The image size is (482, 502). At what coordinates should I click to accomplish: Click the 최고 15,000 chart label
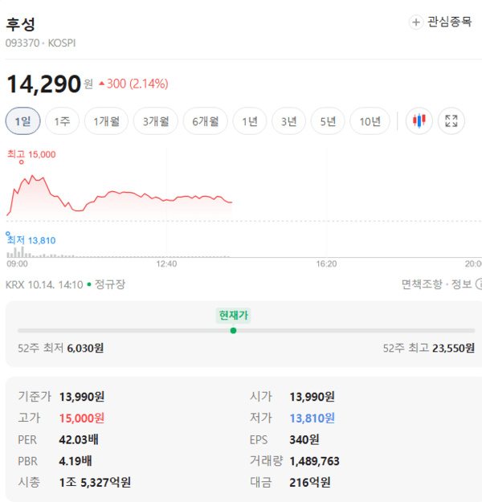coord(31,155)
